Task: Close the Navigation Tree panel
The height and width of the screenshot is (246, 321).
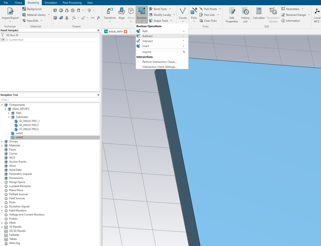Action: [x=98, y=95]
